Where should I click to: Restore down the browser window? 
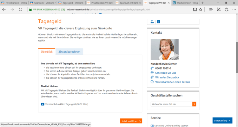pyautogui.click(x=226, y=3)
